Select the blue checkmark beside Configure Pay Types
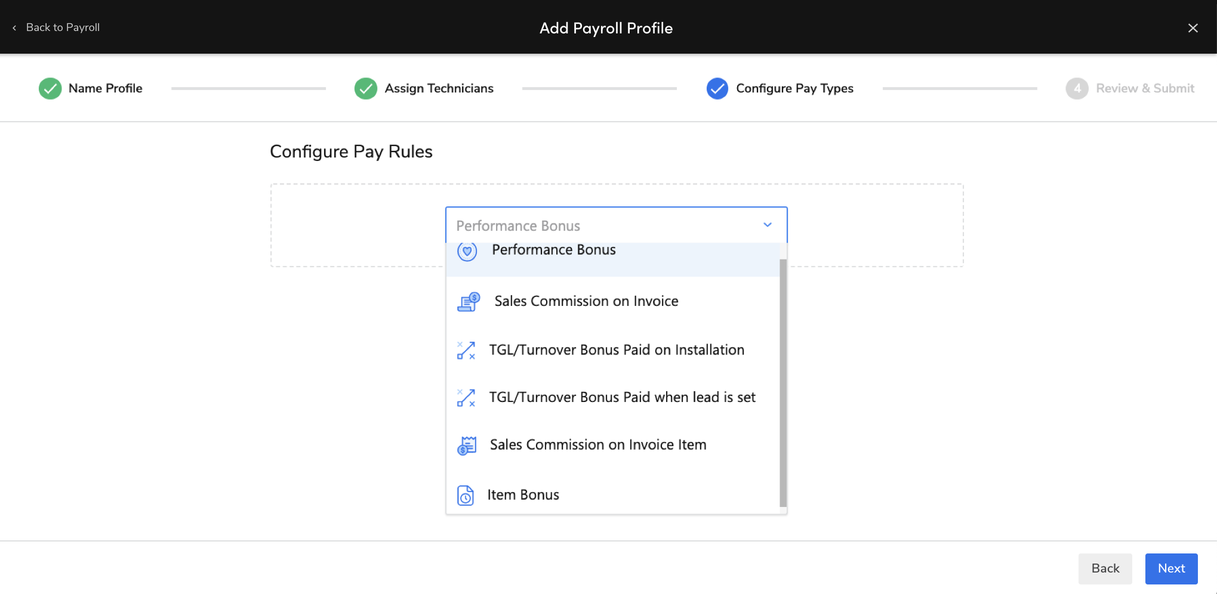The image size is (1217, 594). [x=717, y=88]
